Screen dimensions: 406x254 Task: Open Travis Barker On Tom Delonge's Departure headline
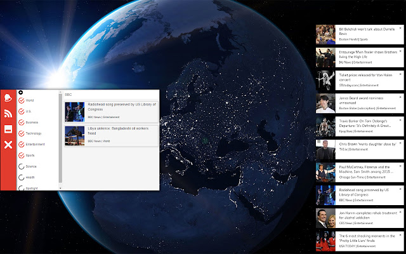tap(365, 123)
